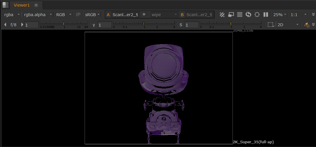Image resolution: width=316 pixels, height=147 pixels.
Task: Pause the viewer with the pause icon
Action: 266,15
